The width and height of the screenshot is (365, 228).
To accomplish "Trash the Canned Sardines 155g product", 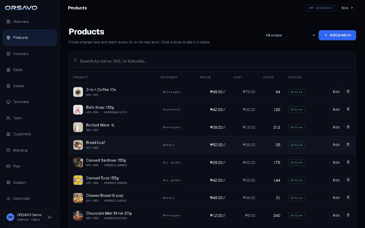I will tap(348, 162).
